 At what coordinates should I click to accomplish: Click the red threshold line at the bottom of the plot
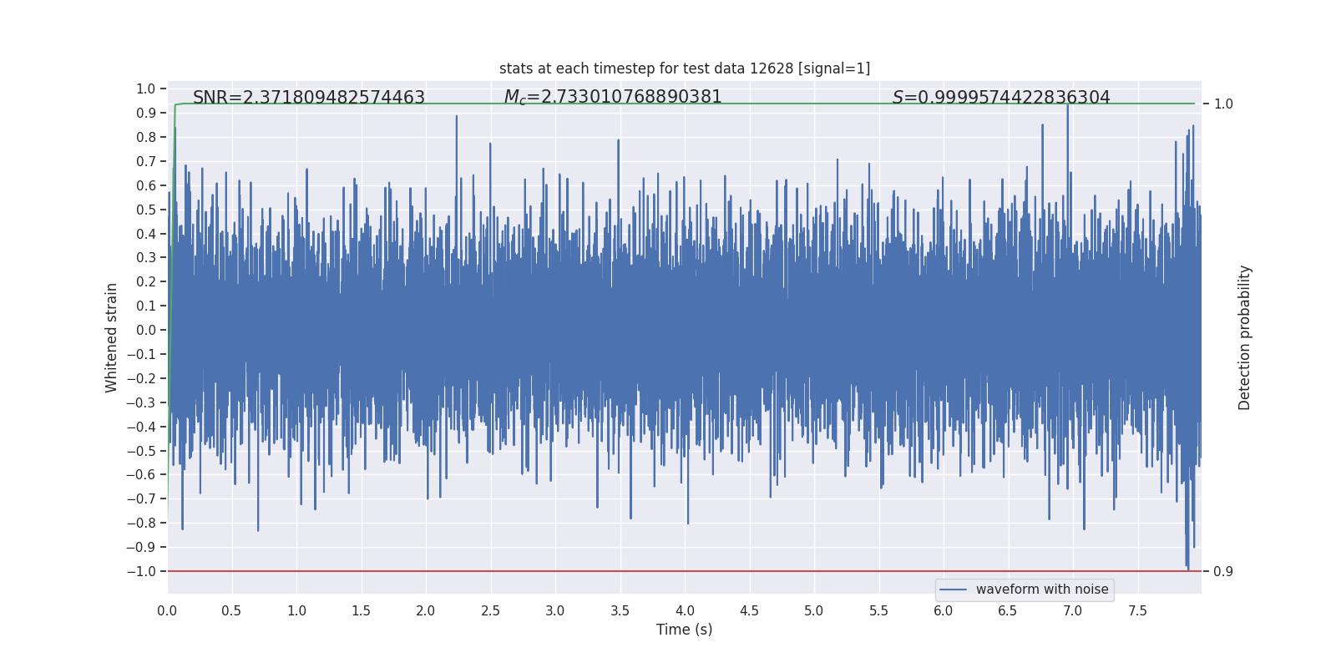(685, 571)
